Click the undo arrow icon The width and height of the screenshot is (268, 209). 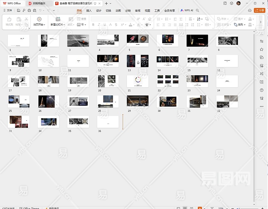pyautogui.click(x=41, y=10)
